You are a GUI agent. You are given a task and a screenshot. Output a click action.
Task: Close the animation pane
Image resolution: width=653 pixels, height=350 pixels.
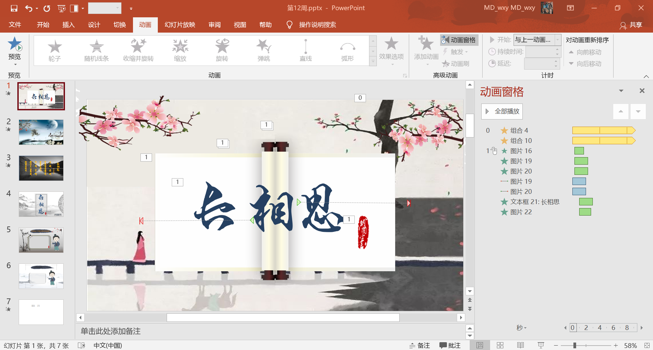coord(642,91)
